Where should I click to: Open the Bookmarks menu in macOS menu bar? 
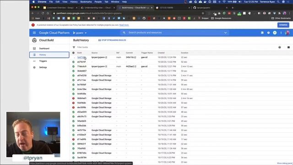86,2
